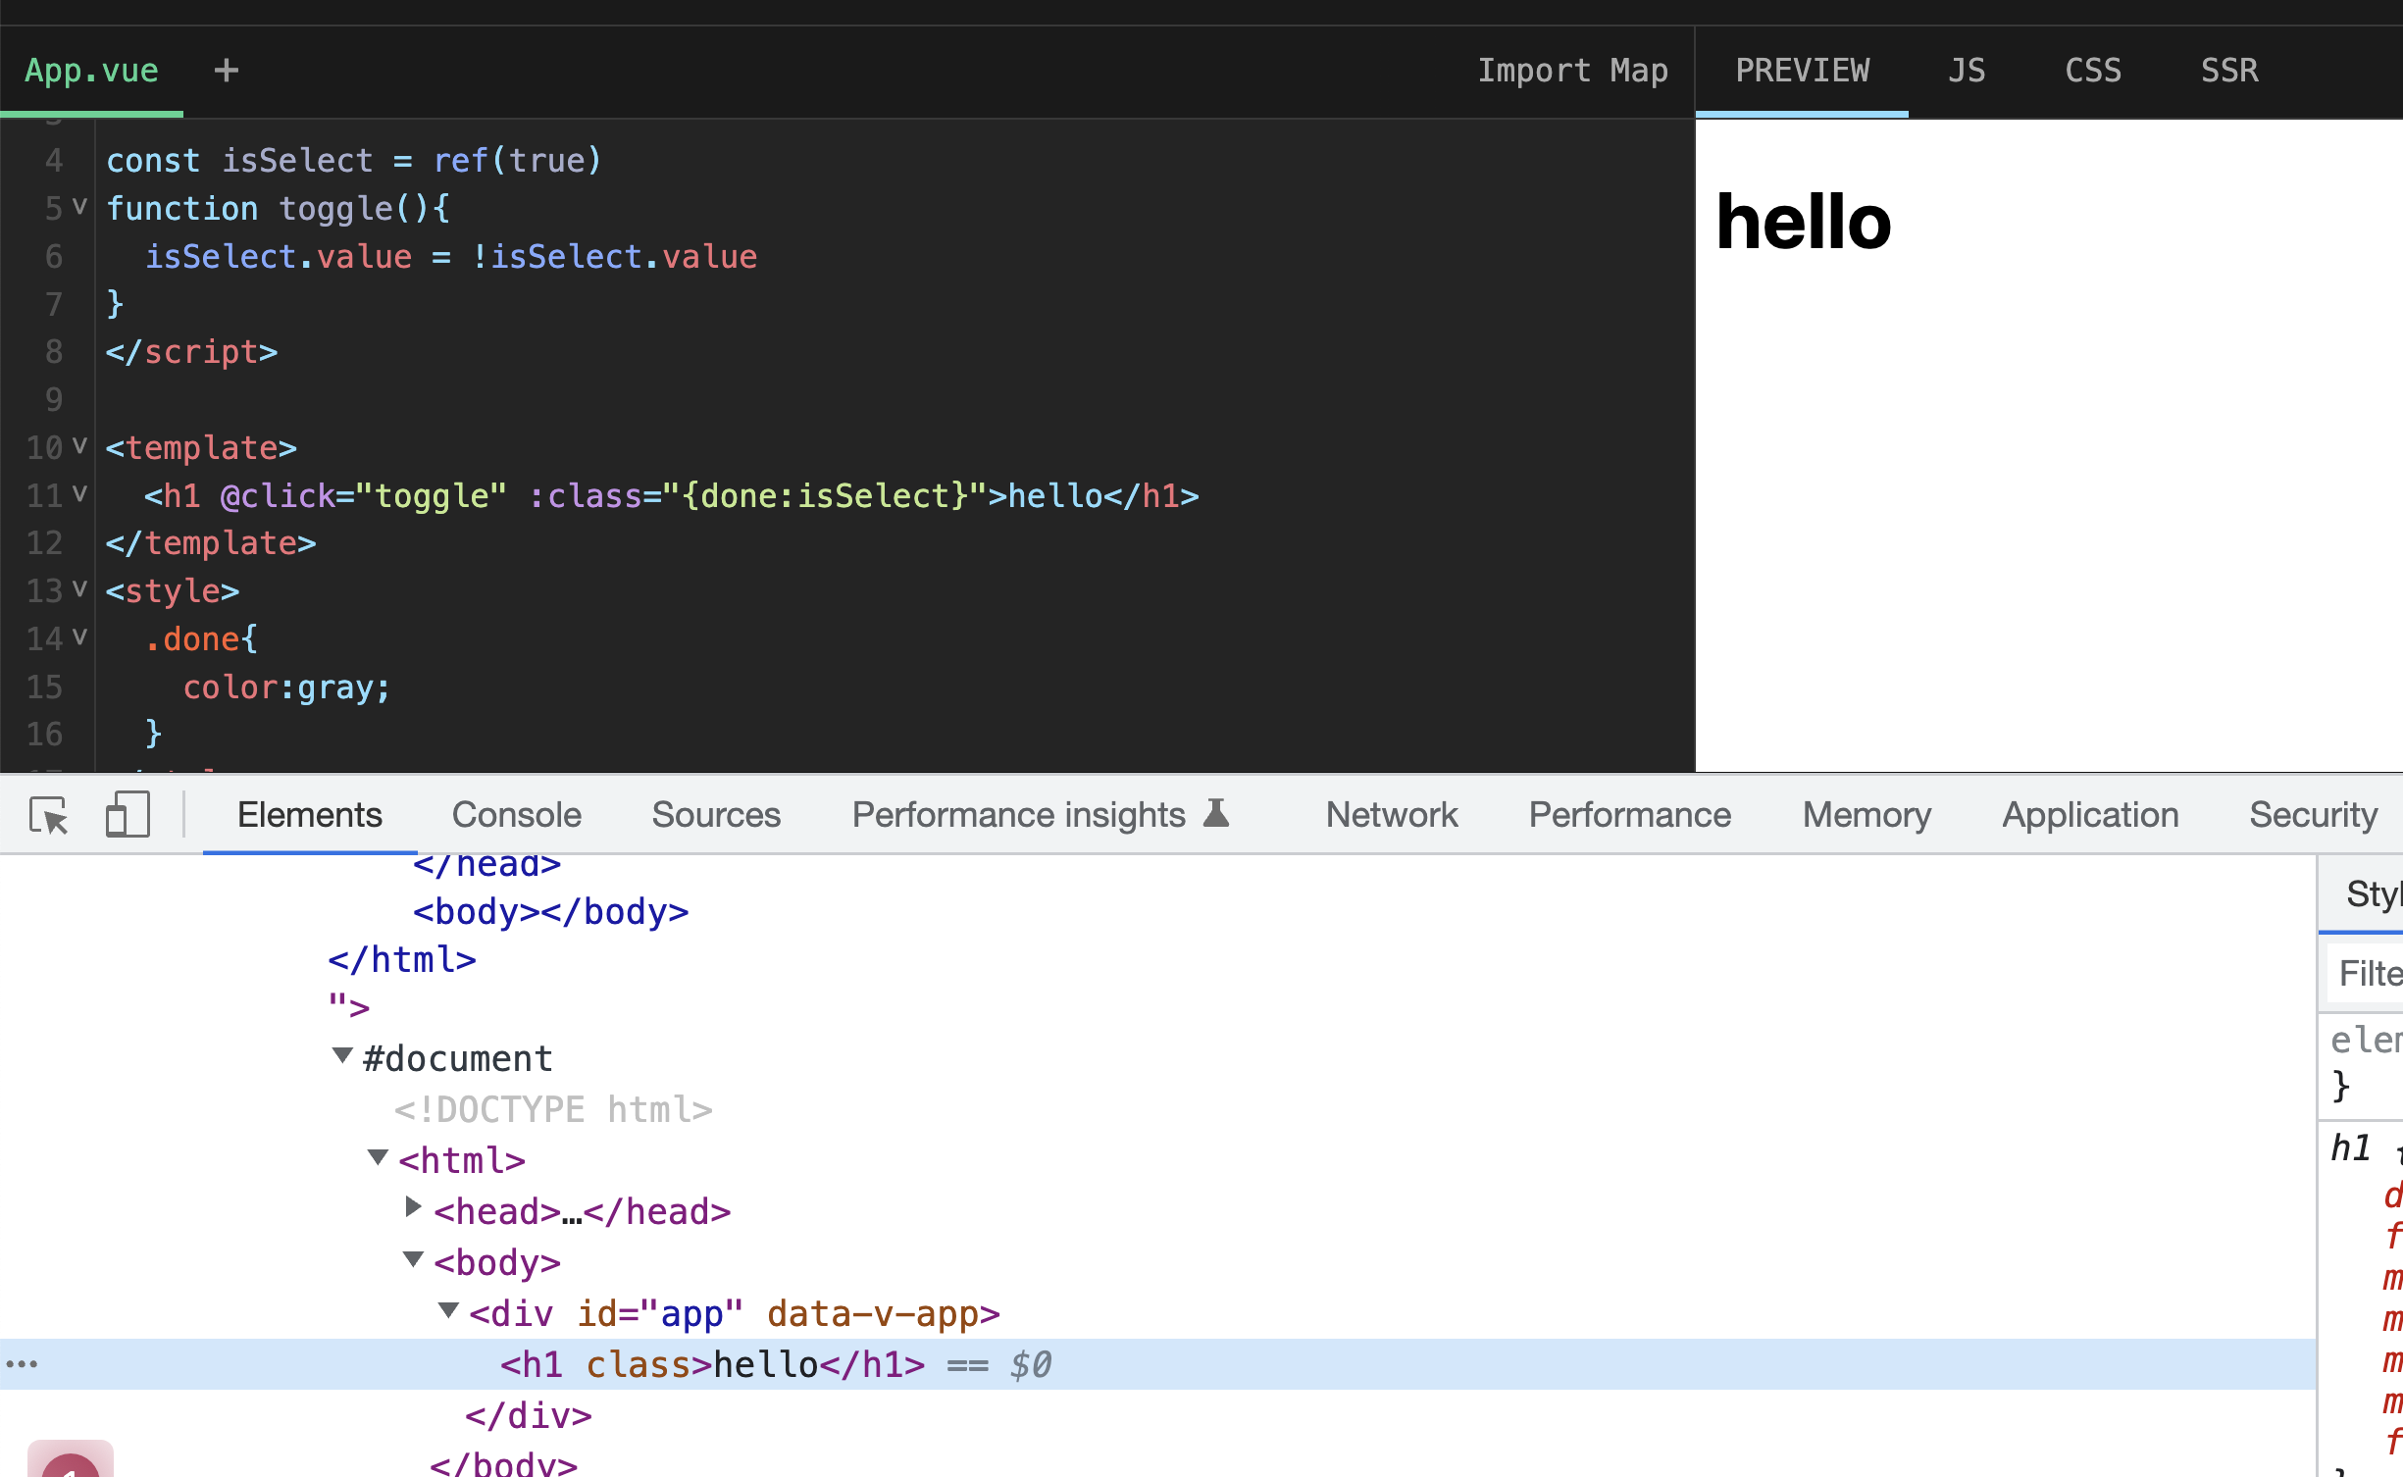Click the 'const isSelect = ref(true)' line
The height and width of the screenshot is (1477, 2403).
click(353, 160)
